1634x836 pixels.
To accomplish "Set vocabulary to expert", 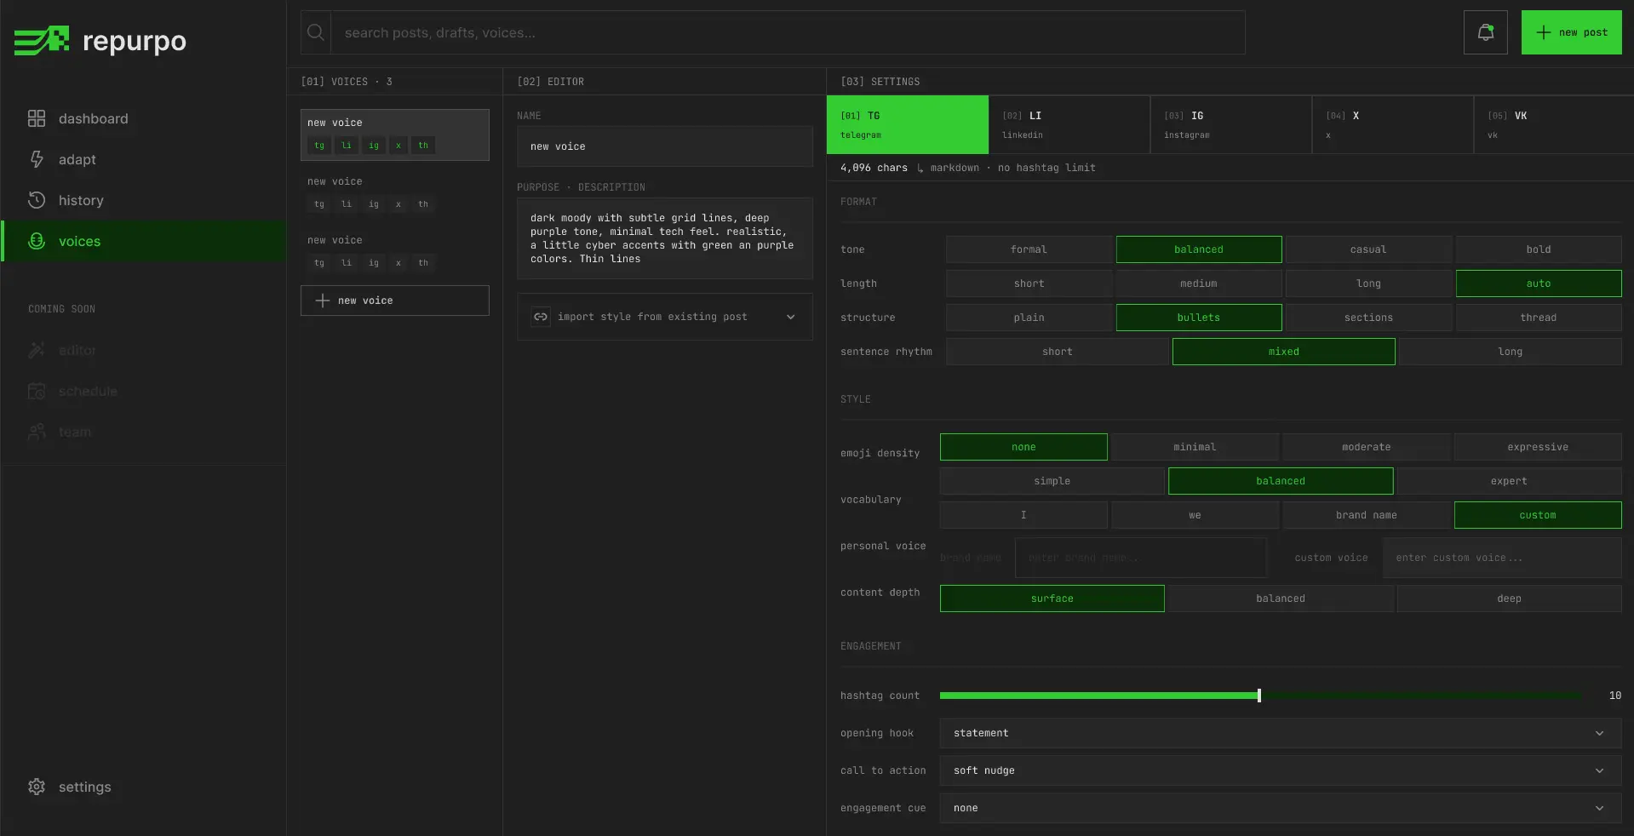I will [1509, 481].
